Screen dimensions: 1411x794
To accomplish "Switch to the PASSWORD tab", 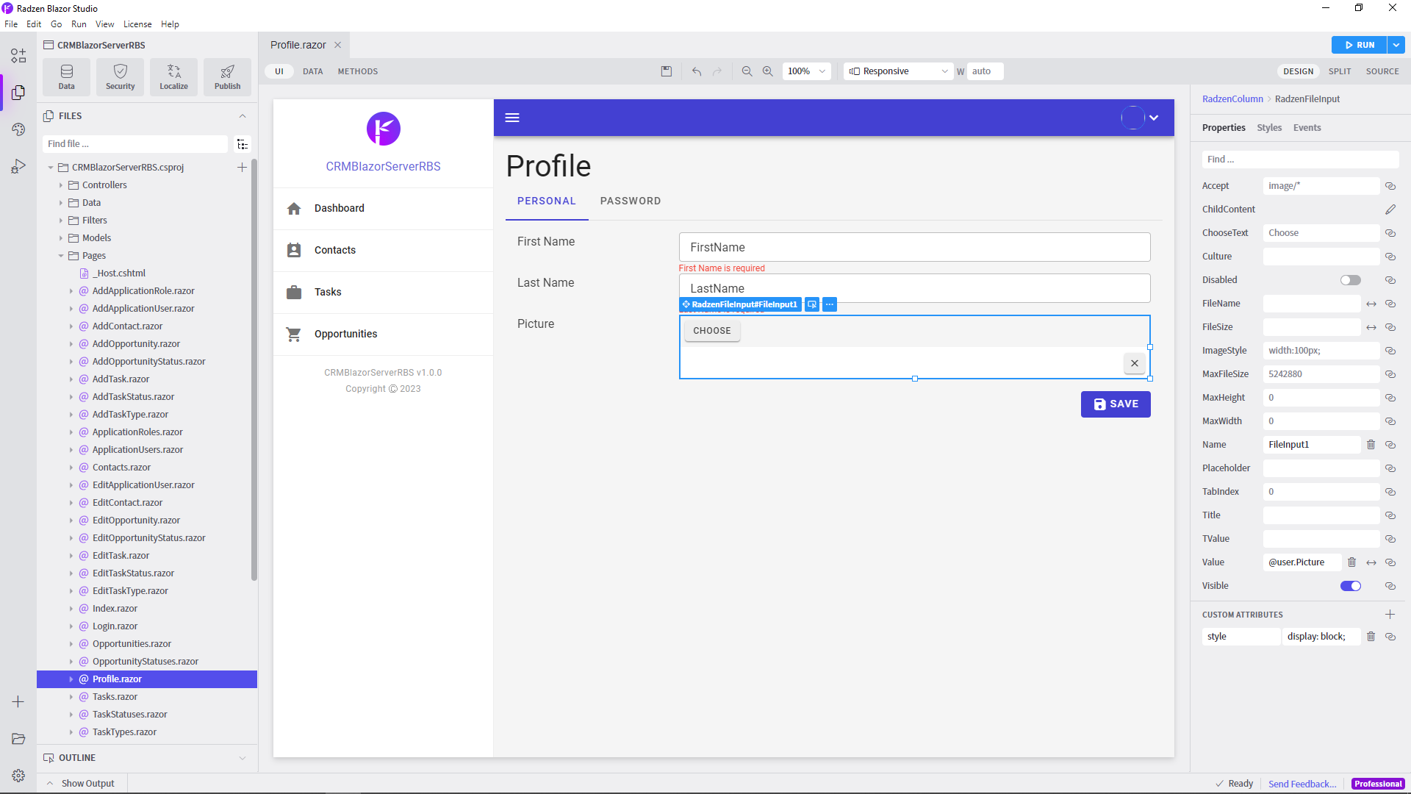I will point(631,201).
